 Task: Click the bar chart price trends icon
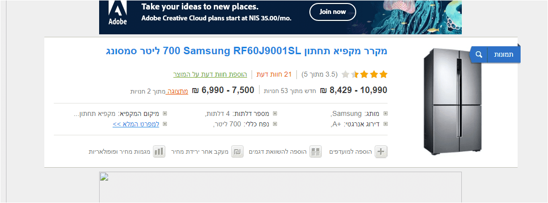158,152
